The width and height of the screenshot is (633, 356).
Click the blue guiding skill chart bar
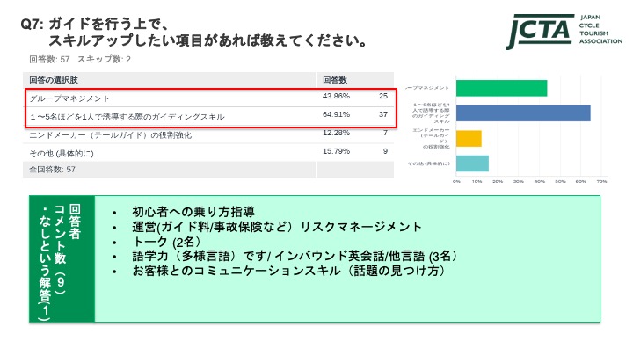(522, 113)
